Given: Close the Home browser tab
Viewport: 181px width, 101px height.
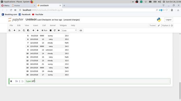Looking at the screenshot, I should point(35,6).
